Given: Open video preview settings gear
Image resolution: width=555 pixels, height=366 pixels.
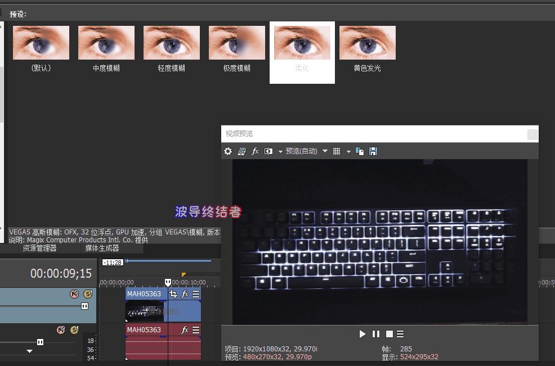Looking at the screenshot, I should pos(228,151).
